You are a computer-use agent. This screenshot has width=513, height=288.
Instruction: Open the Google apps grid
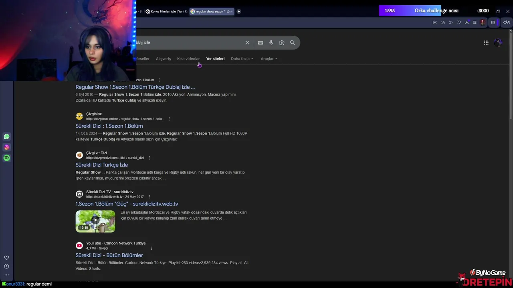[x=486, y=43]
